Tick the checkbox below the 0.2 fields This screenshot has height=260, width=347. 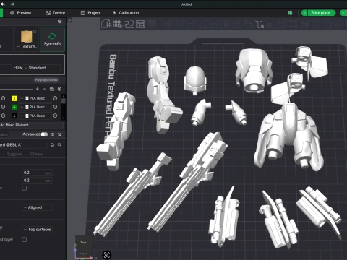(x=25, y=188)
